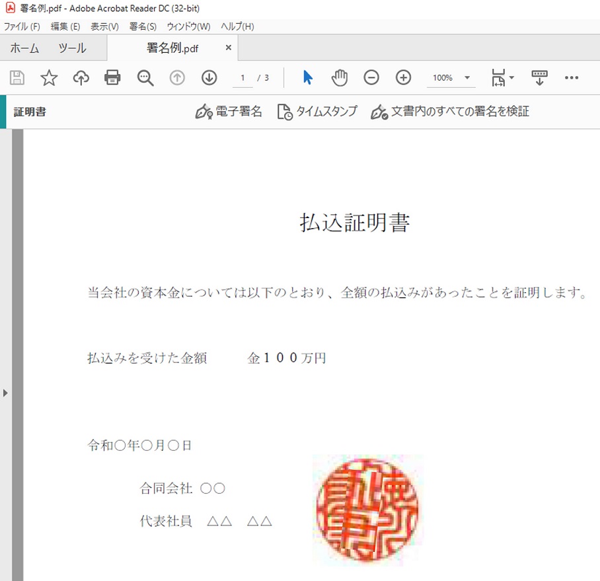Open the find text magnifier tool
The height and width of the screenshot is (581, 600).
pyautogui.click(x=145, y=78)
